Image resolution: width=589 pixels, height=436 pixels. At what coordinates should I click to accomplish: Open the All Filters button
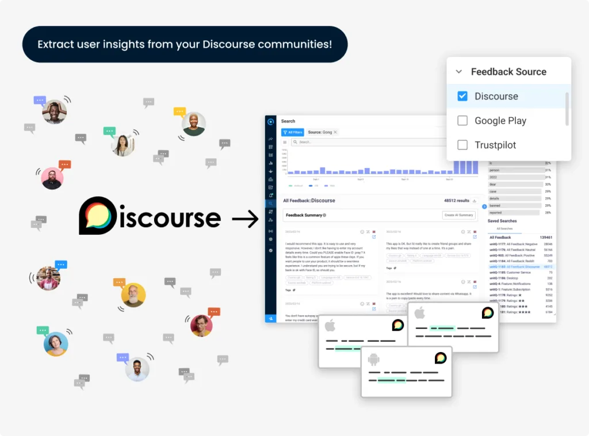click(x=293, y=132)
